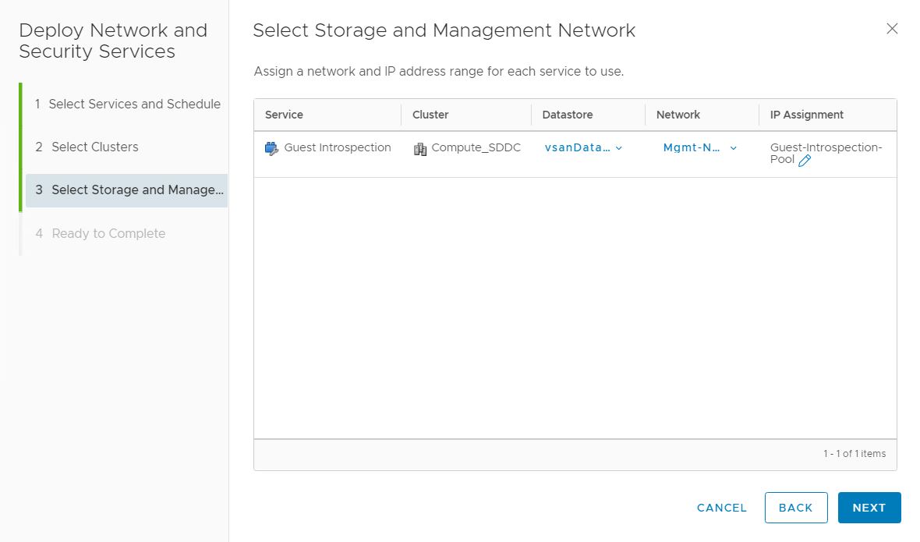920x542 pixels.
Task: Open the vsanData datastore dropdown
Action: pyautogui.click(x=583, y=147)
